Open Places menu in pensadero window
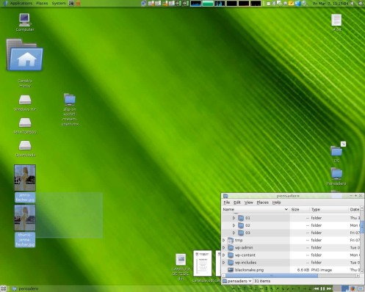The image size is (365, 292). (263, 202)
